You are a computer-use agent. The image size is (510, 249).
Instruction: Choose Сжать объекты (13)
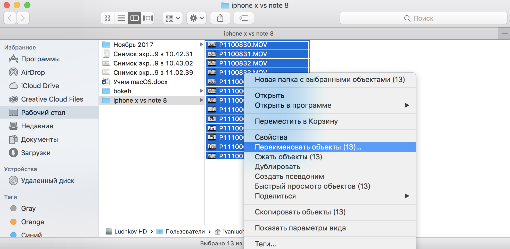[x=330, y=157]
